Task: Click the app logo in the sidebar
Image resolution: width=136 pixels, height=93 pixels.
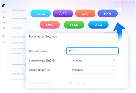Action: pos(4,6)
